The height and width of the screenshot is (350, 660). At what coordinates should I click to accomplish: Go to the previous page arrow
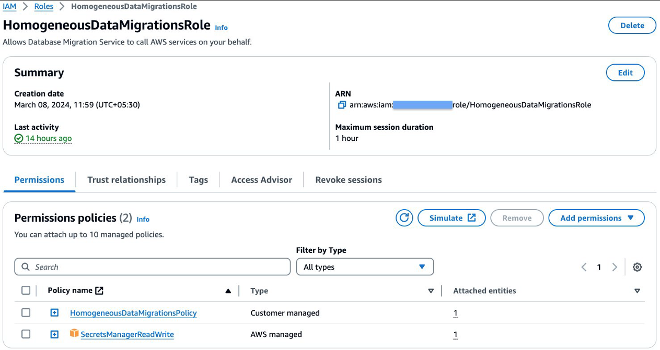(x=584, y=267)
